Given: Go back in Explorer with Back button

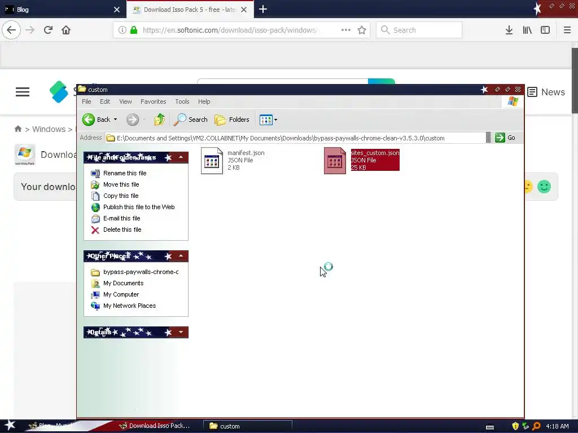Looking at the screenshot, I should click(97, 120).
